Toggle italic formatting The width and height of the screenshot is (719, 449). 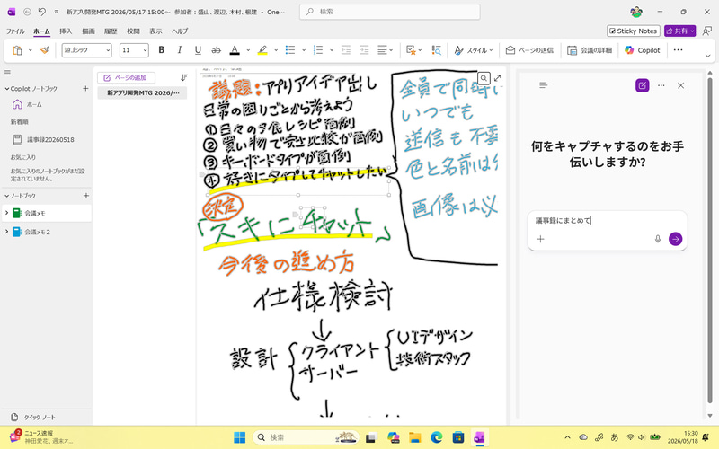tap(179, 50)
